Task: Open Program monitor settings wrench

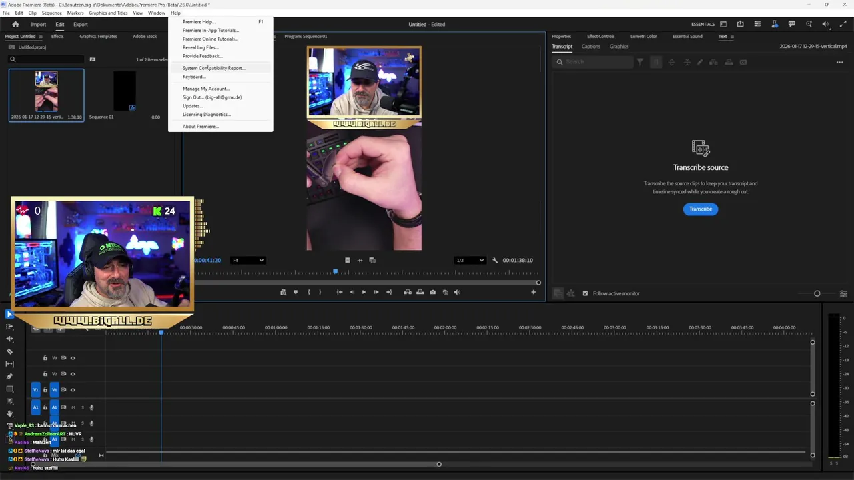Action: (x=495, y=260)
